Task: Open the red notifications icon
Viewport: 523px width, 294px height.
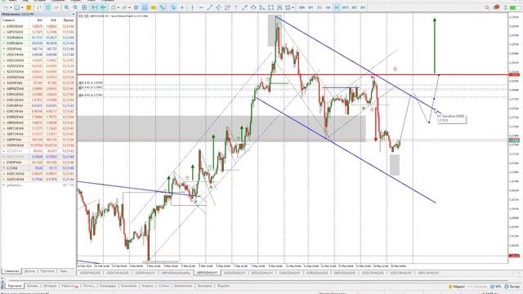Action: (x=496, y=7)
